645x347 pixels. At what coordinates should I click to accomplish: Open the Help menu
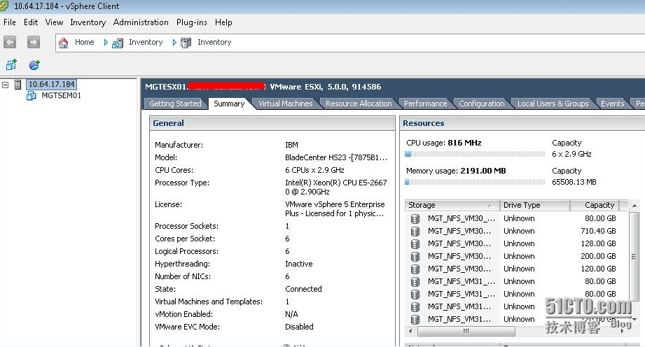point(223,22)
